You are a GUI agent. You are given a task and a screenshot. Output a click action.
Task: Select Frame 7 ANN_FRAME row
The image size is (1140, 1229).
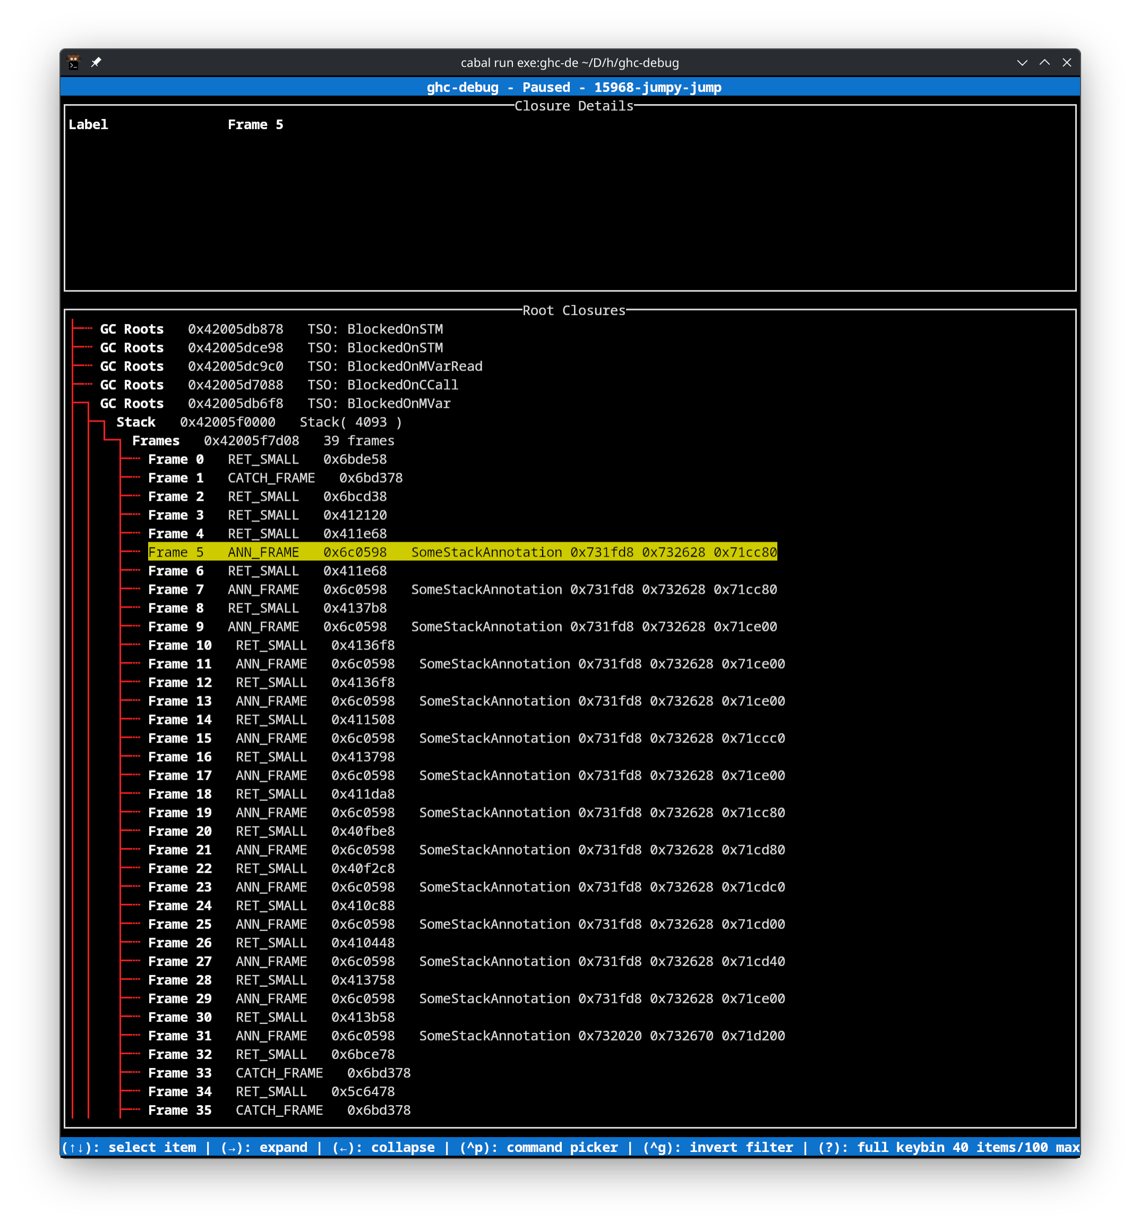coord(462,589)
